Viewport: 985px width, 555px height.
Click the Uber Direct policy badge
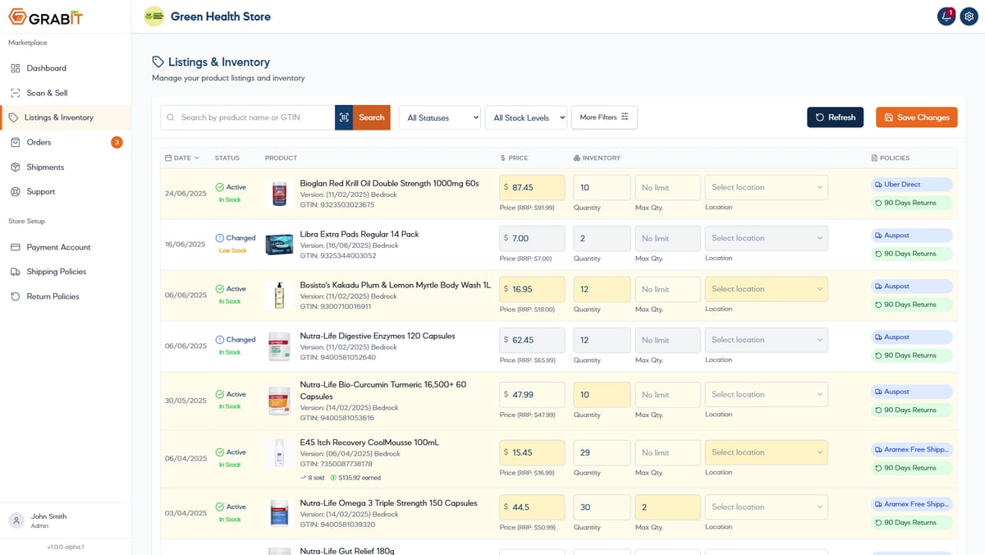(911, 184)
